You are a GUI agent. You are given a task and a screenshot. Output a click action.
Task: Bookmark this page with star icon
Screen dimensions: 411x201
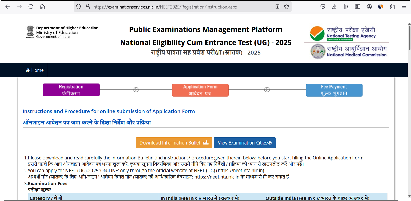(286, 7)
